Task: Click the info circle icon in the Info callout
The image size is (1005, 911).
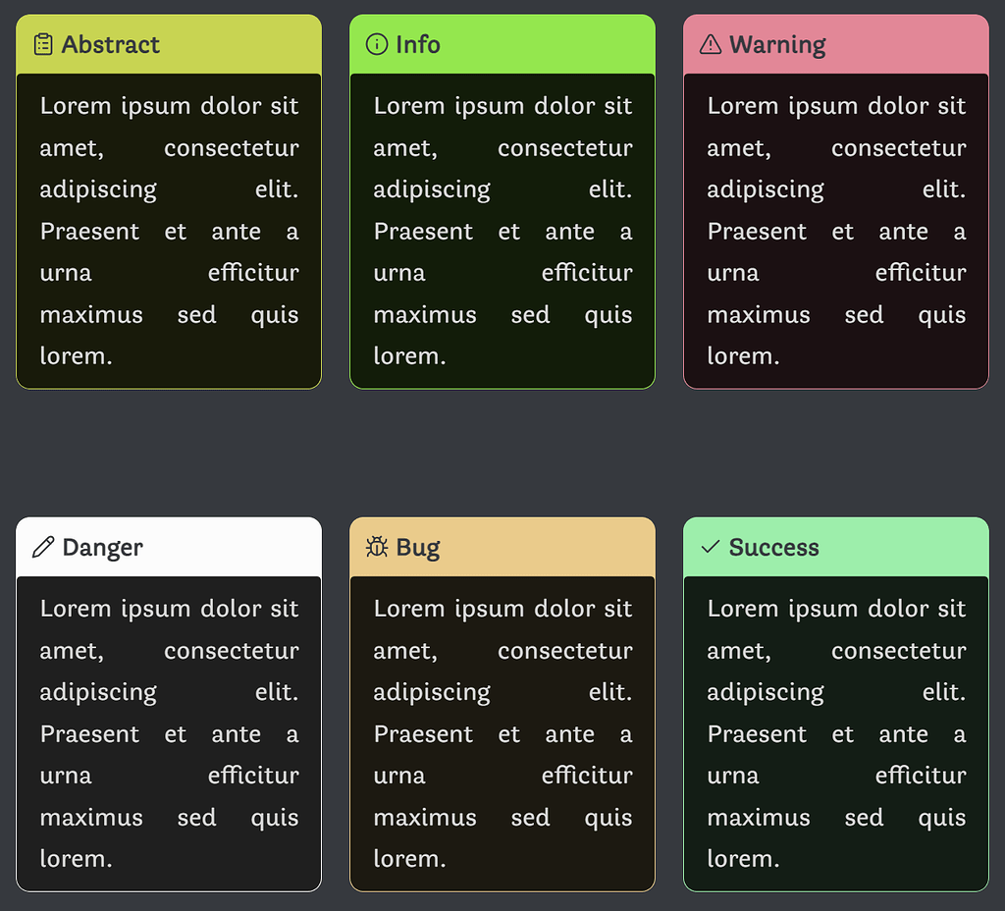Action: (376, 43)
